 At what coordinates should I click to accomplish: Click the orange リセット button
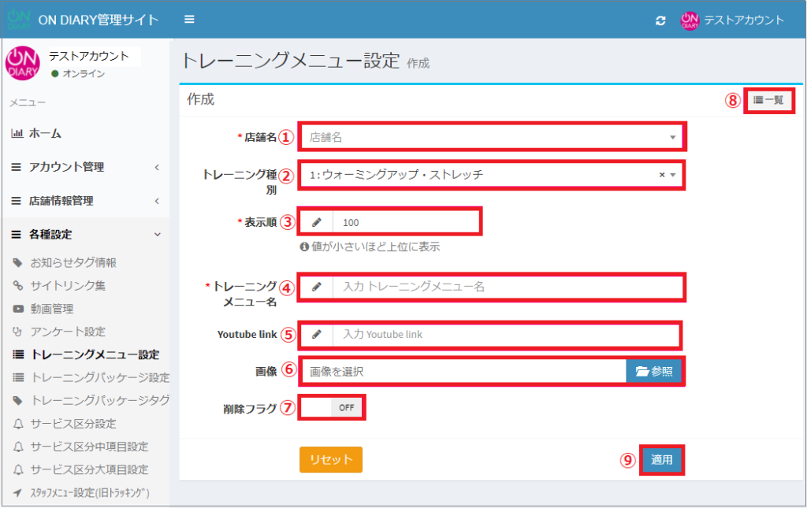tap(330, 460)
